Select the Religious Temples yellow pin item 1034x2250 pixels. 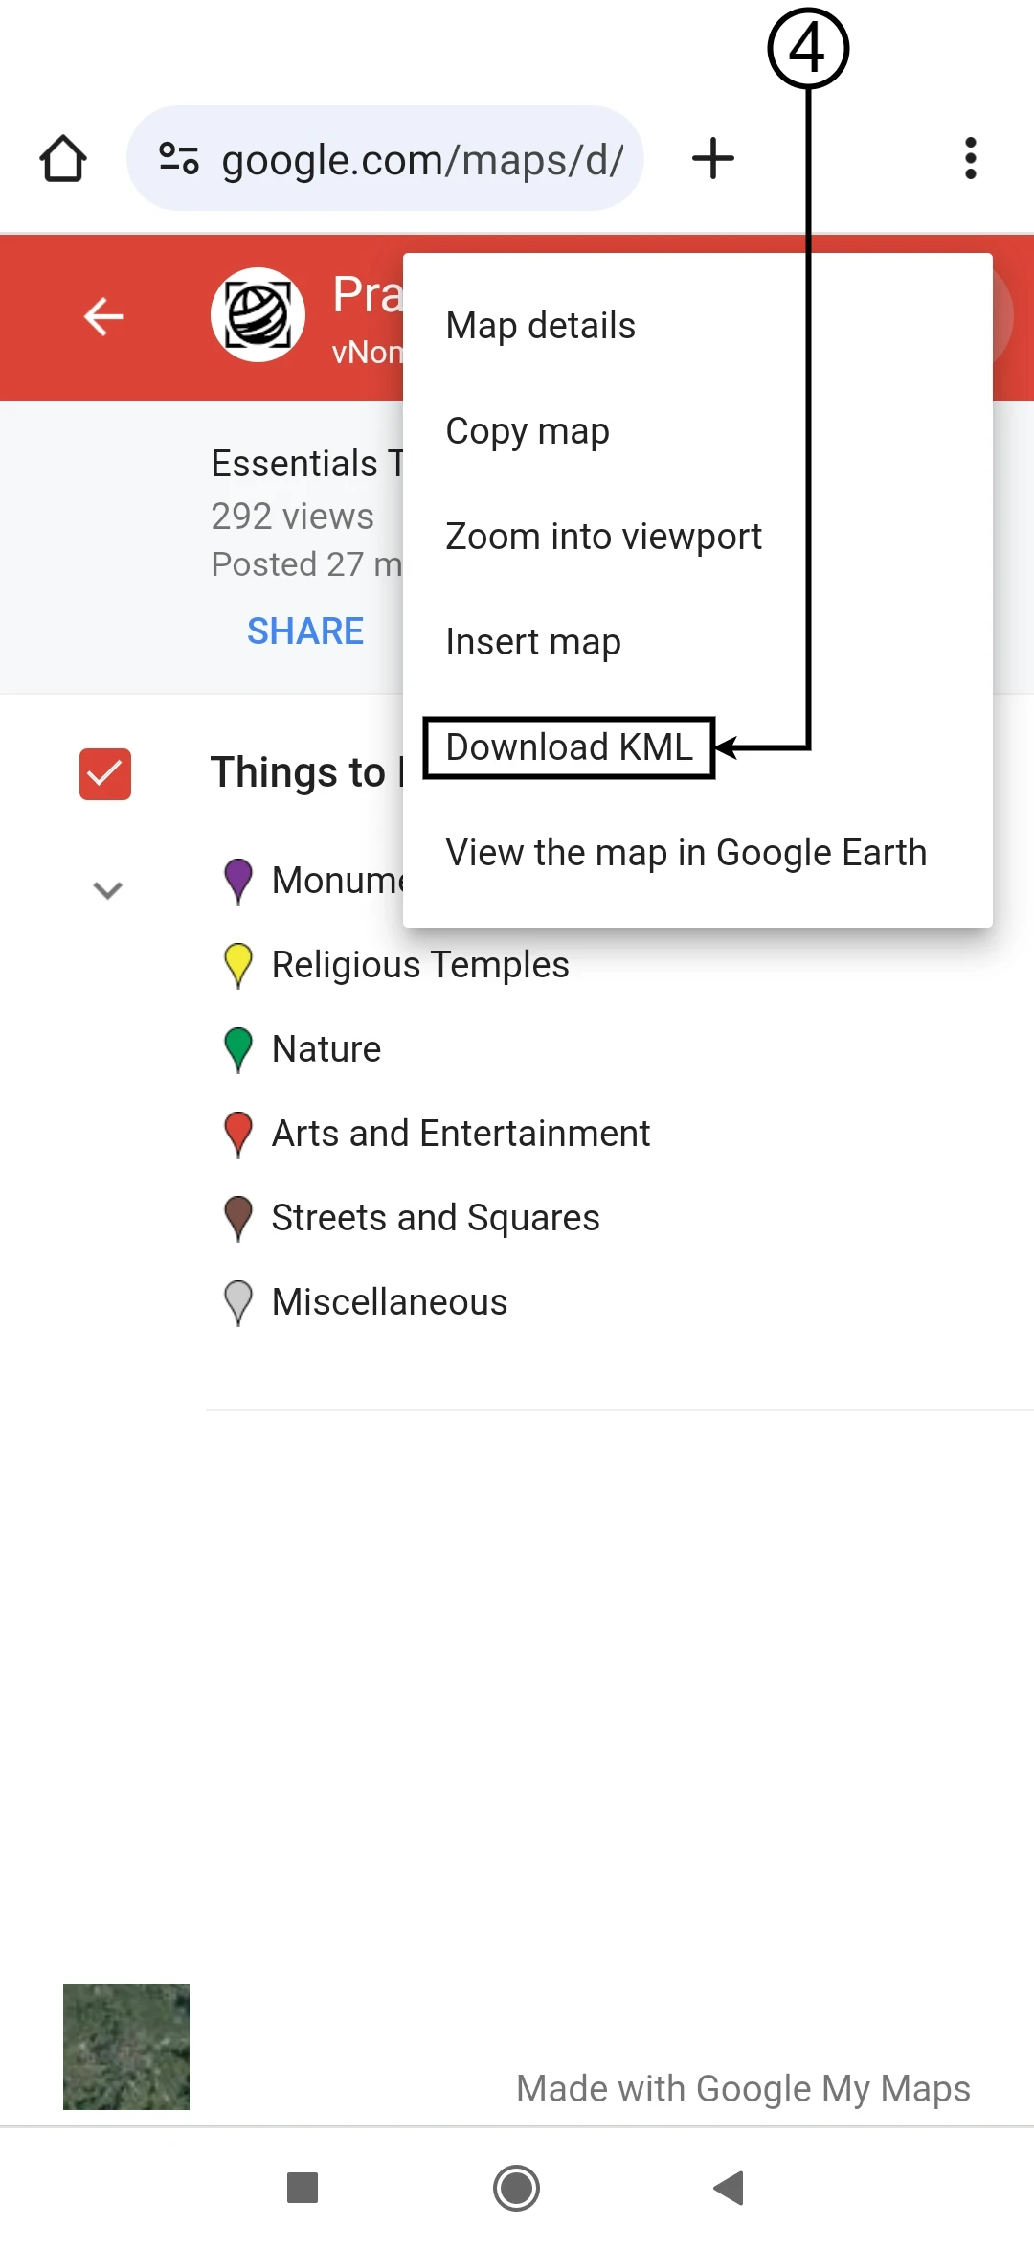click(x=419, y=965)
